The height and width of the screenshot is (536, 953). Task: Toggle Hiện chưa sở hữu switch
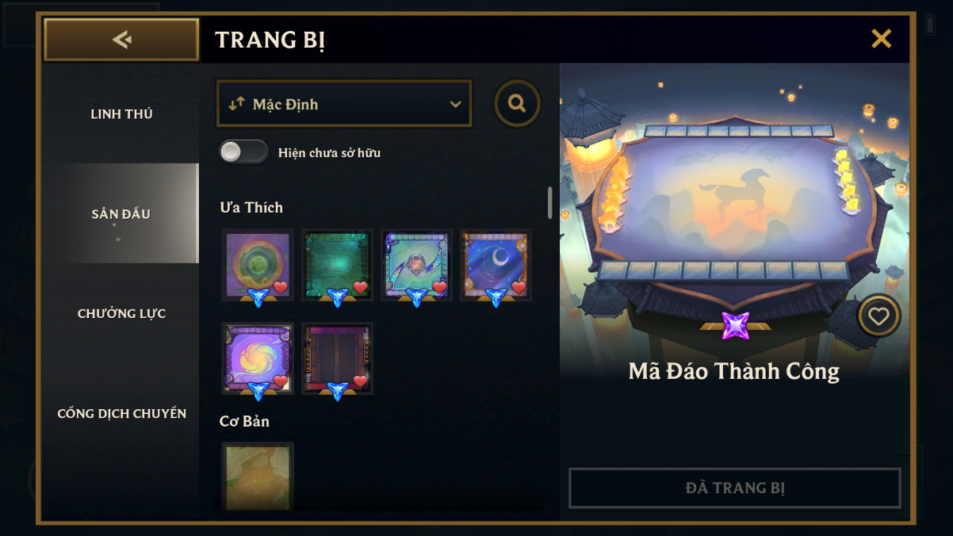(243, 152)
